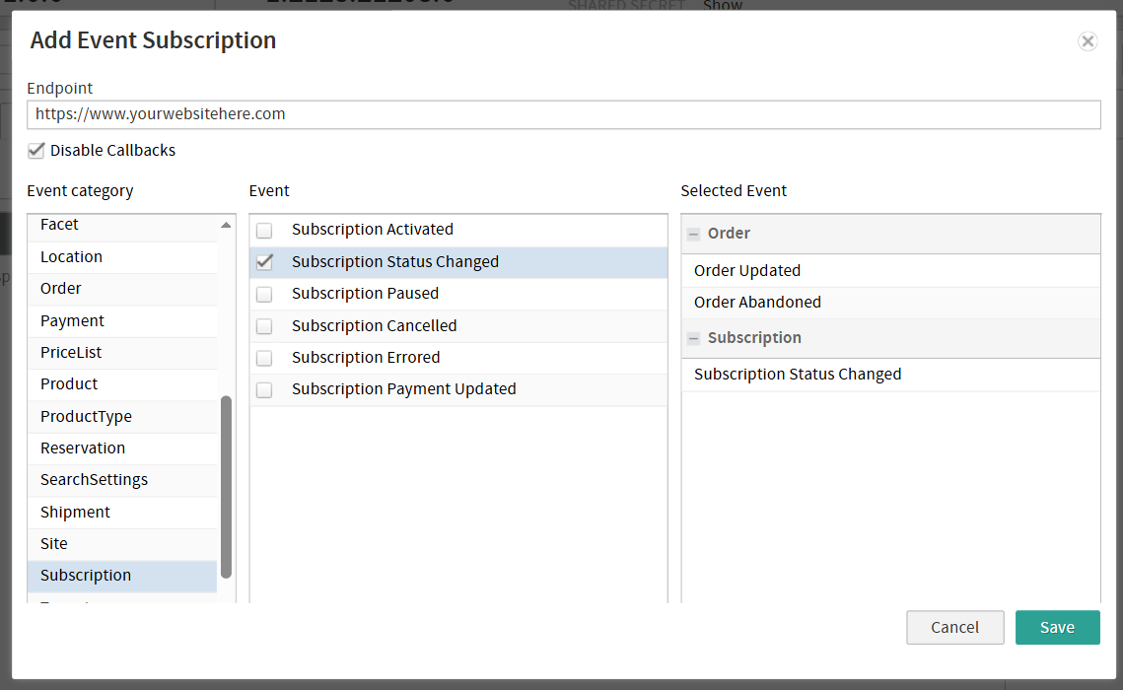Screen dimensions: 1123x690
Task: Cancel the event subscription dialog
Action: [x=954, y=627]
